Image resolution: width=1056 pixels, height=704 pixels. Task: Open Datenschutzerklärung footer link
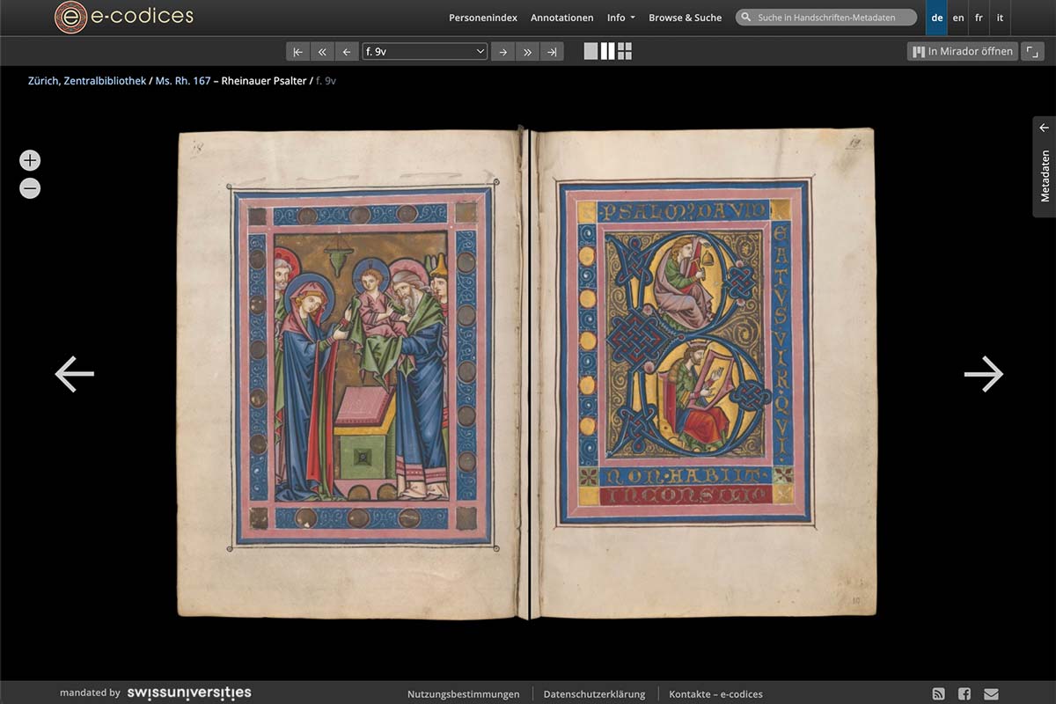(x=594, y=694)
